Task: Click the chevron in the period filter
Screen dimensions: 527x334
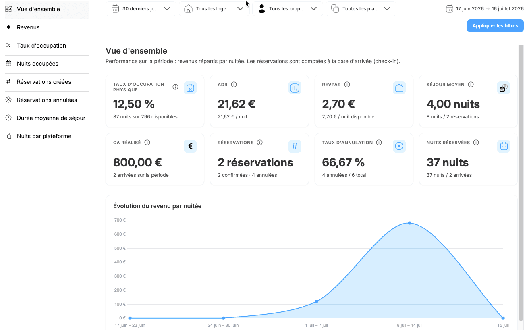Action: click(167, 9)
